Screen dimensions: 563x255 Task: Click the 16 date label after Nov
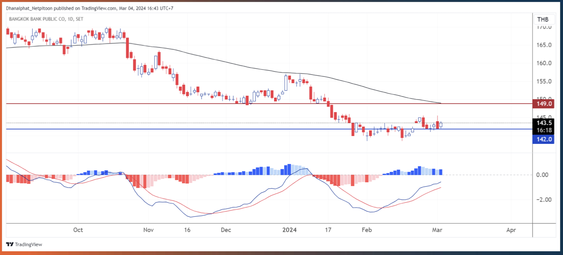pyautogui.click(x=187, y=230)
